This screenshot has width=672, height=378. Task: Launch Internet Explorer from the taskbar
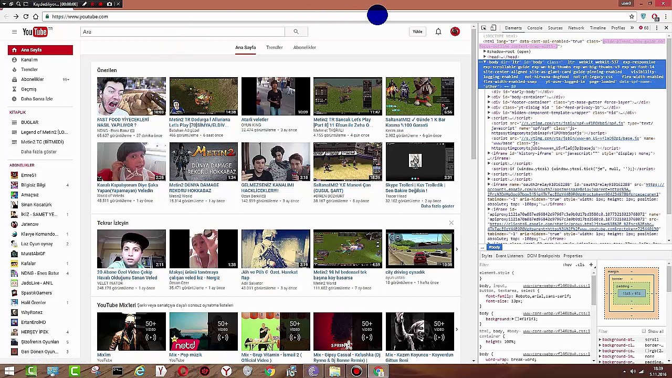[x=139, y=372]
